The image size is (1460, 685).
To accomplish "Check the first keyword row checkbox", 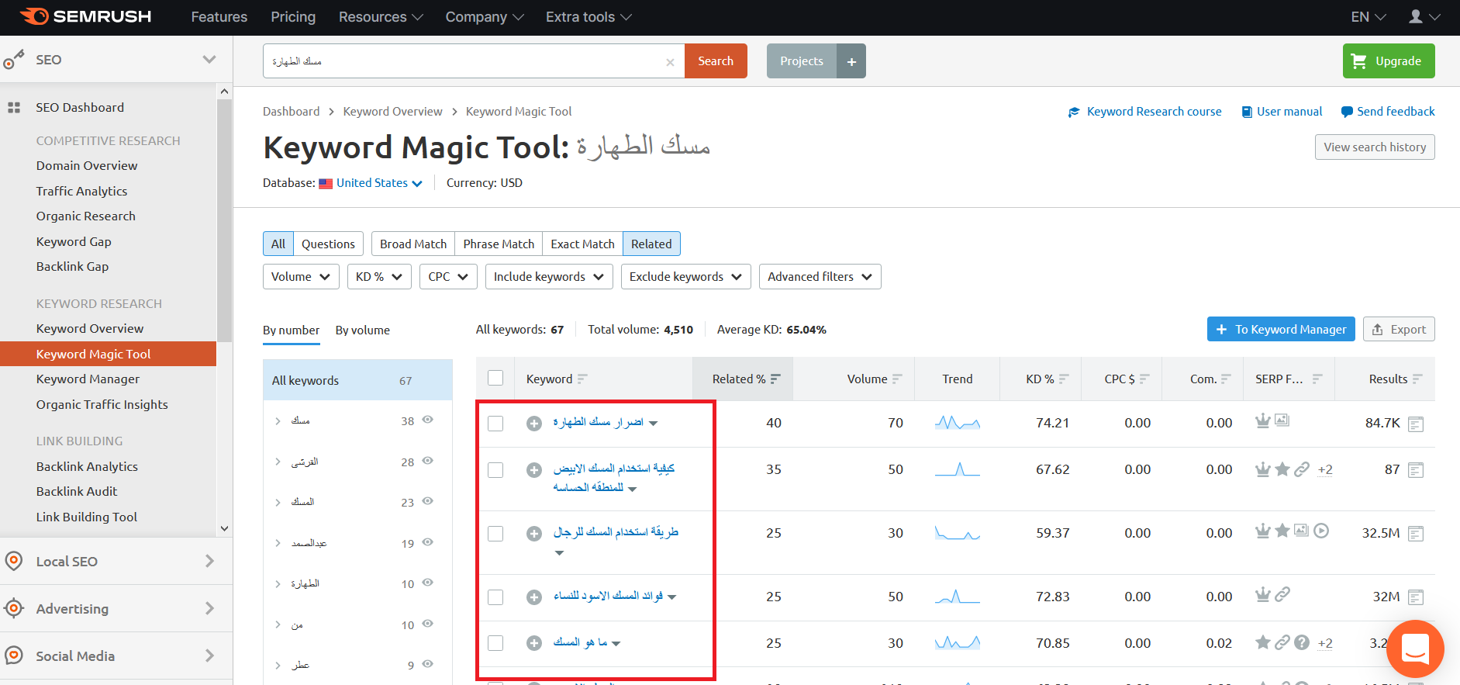I will click(x=495, y=424).
